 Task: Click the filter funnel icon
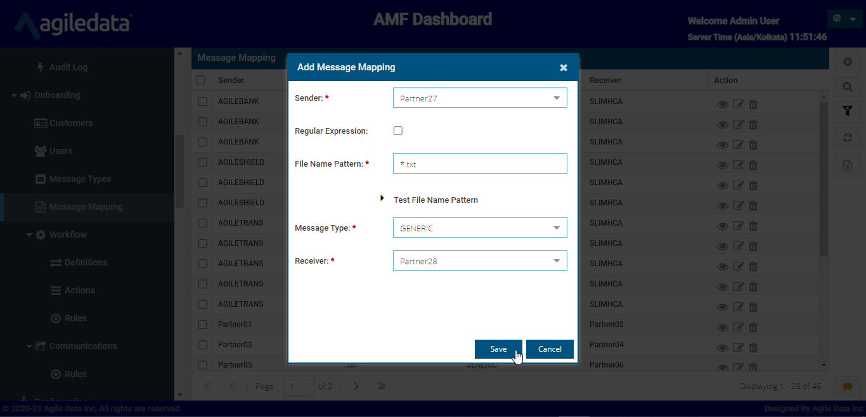click(x=847, y=112)
